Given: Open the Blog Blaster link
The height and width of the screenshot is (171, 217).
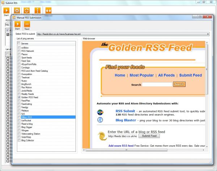Looking at the screenshot, I should pos(125,120).
